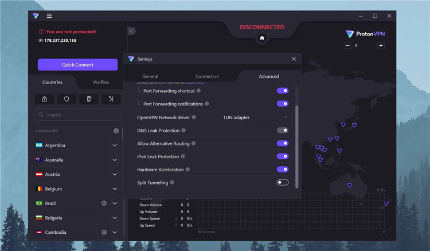Viewport: 430px width, 251px height.
Task: Open the Profiles tab
Action: click(x=101, y=82)
